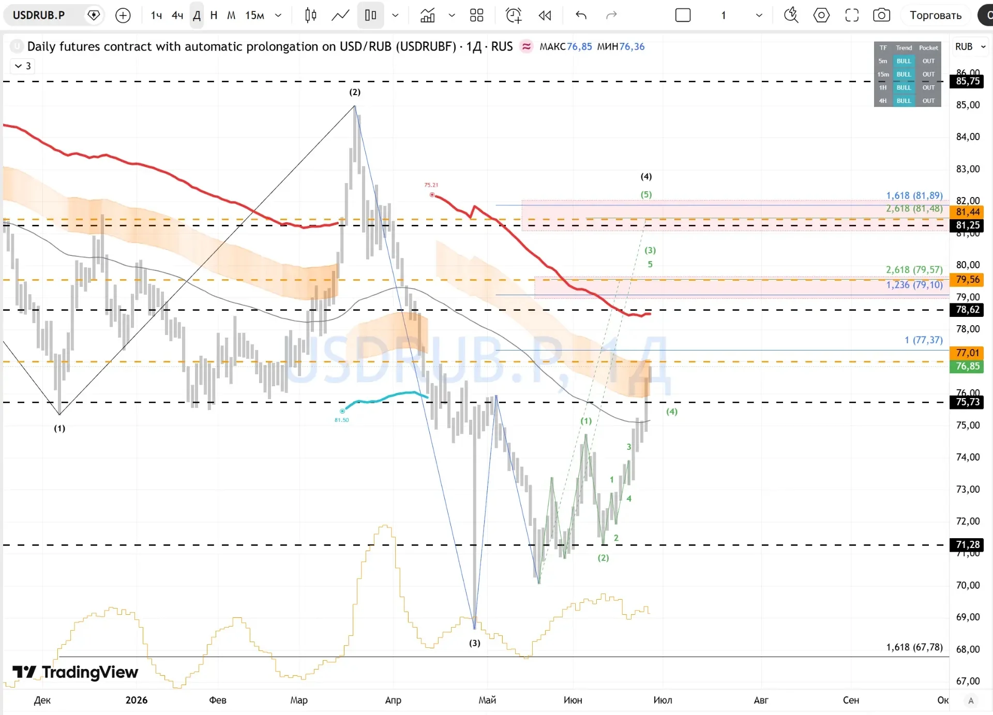Undo the last chart action

coord(581,16)
